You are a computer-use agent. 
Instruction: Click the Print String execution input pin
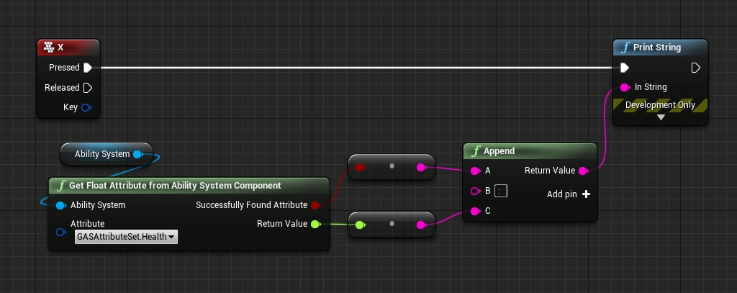[x=624, y=68]
